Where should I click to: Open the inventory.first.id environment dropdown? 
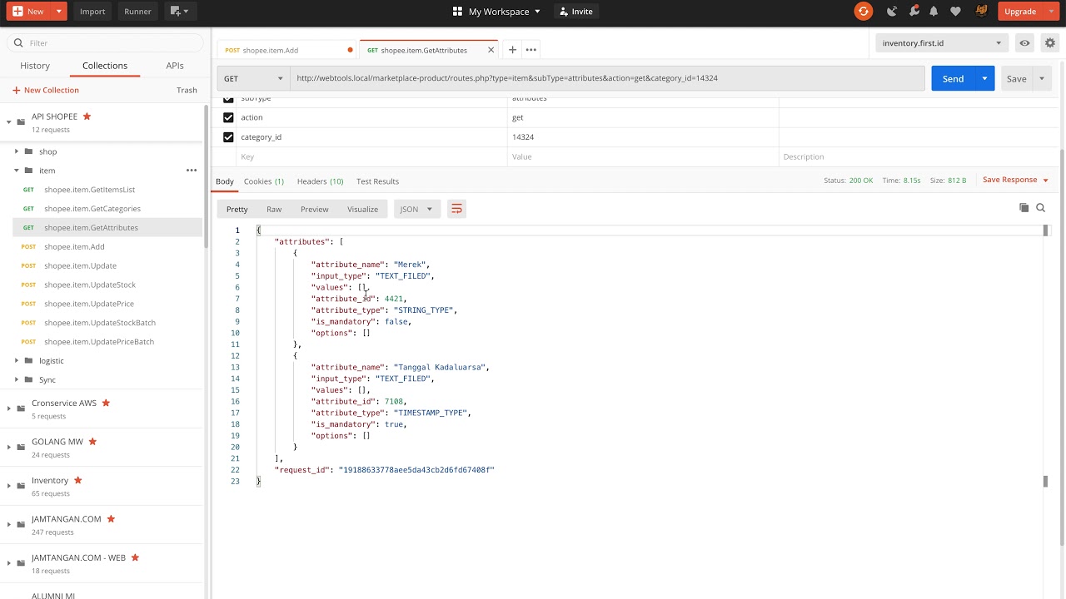point(942,43)
